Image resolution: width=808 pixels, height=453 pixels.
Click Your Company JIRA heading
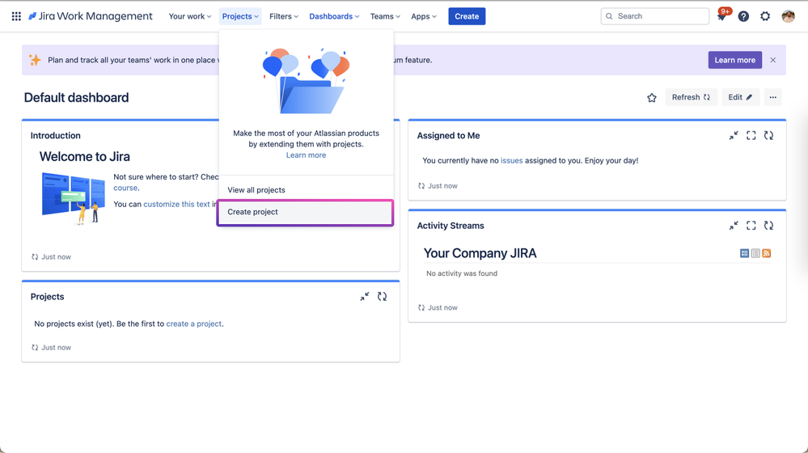tap(480, 253)
